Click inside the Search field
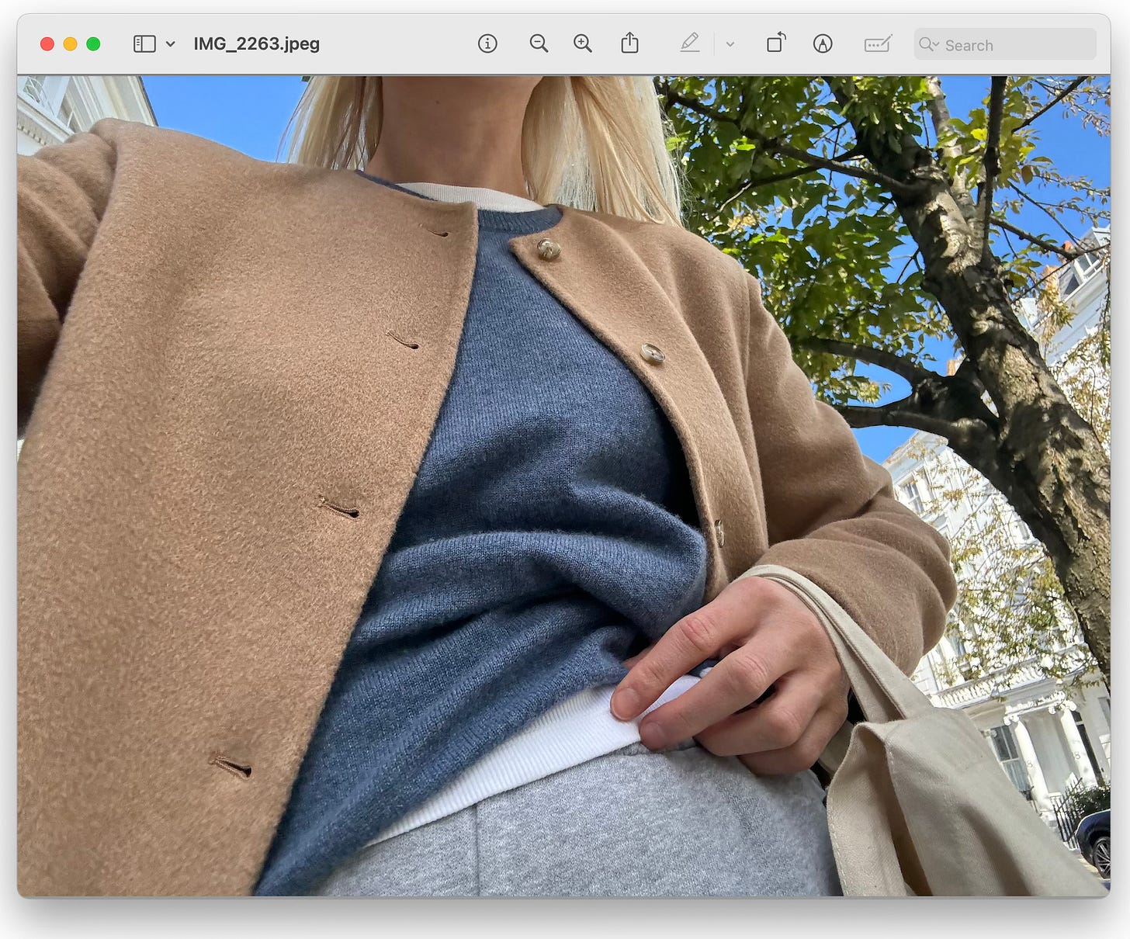 click(1005, 45)
